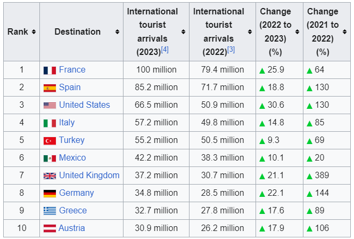Click the Mexico flag icon
The image size is (354, 239).
50,158
